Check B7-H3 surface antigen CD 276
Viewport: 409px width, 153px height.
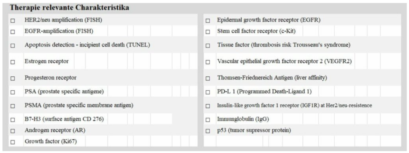pos(13,120)
